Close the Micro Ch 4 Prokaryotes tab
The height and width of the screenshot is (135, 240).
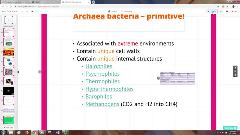point(89,2)
